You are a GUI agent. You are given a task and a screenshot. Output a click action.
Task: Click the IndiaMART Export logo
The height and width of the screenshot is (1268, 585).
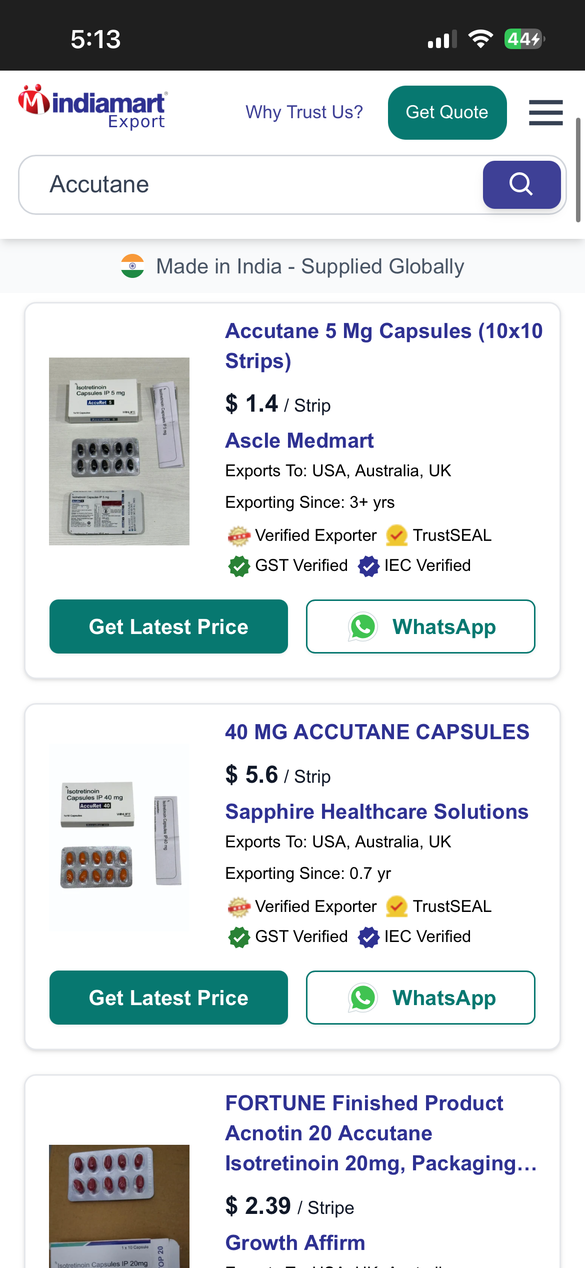[x=93, y=107]
